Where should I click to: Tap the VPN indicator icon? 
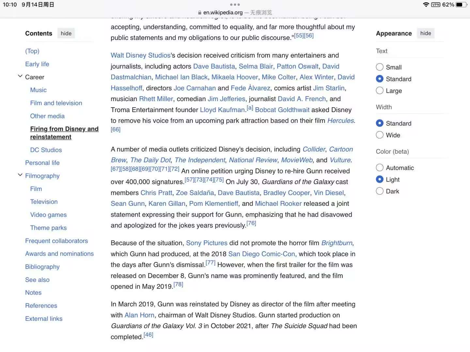tap(436, 5)
